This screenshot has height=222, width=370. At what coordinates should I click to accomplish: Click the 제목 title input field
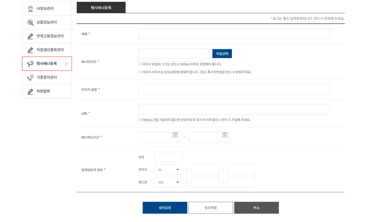pos(234,34)
